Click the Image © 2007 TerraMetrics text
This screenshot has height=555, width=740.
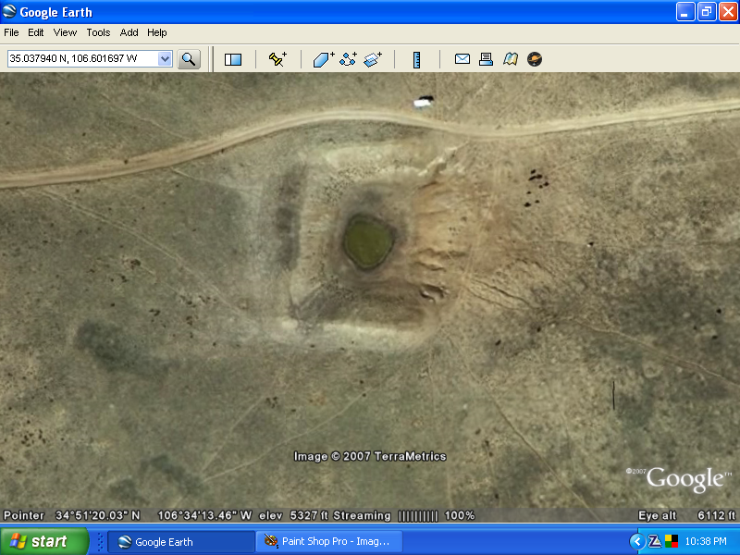click(369, 456)
